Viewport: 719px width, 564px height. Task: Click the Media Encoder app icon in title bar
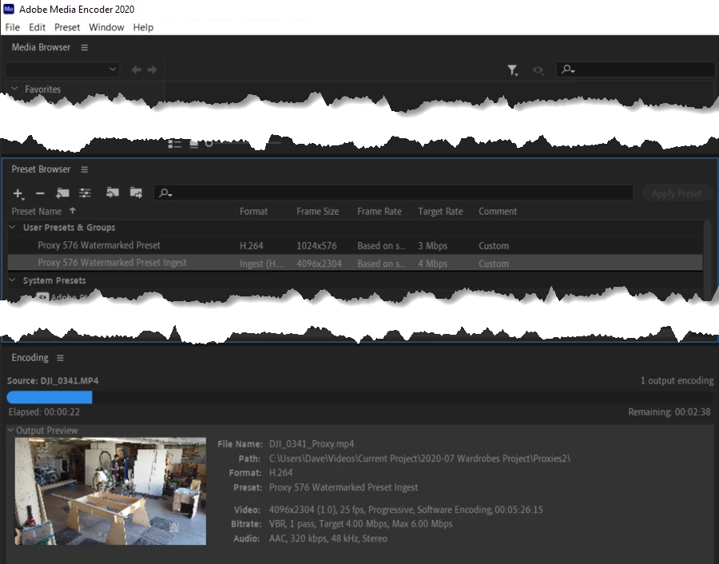point(9,9)
